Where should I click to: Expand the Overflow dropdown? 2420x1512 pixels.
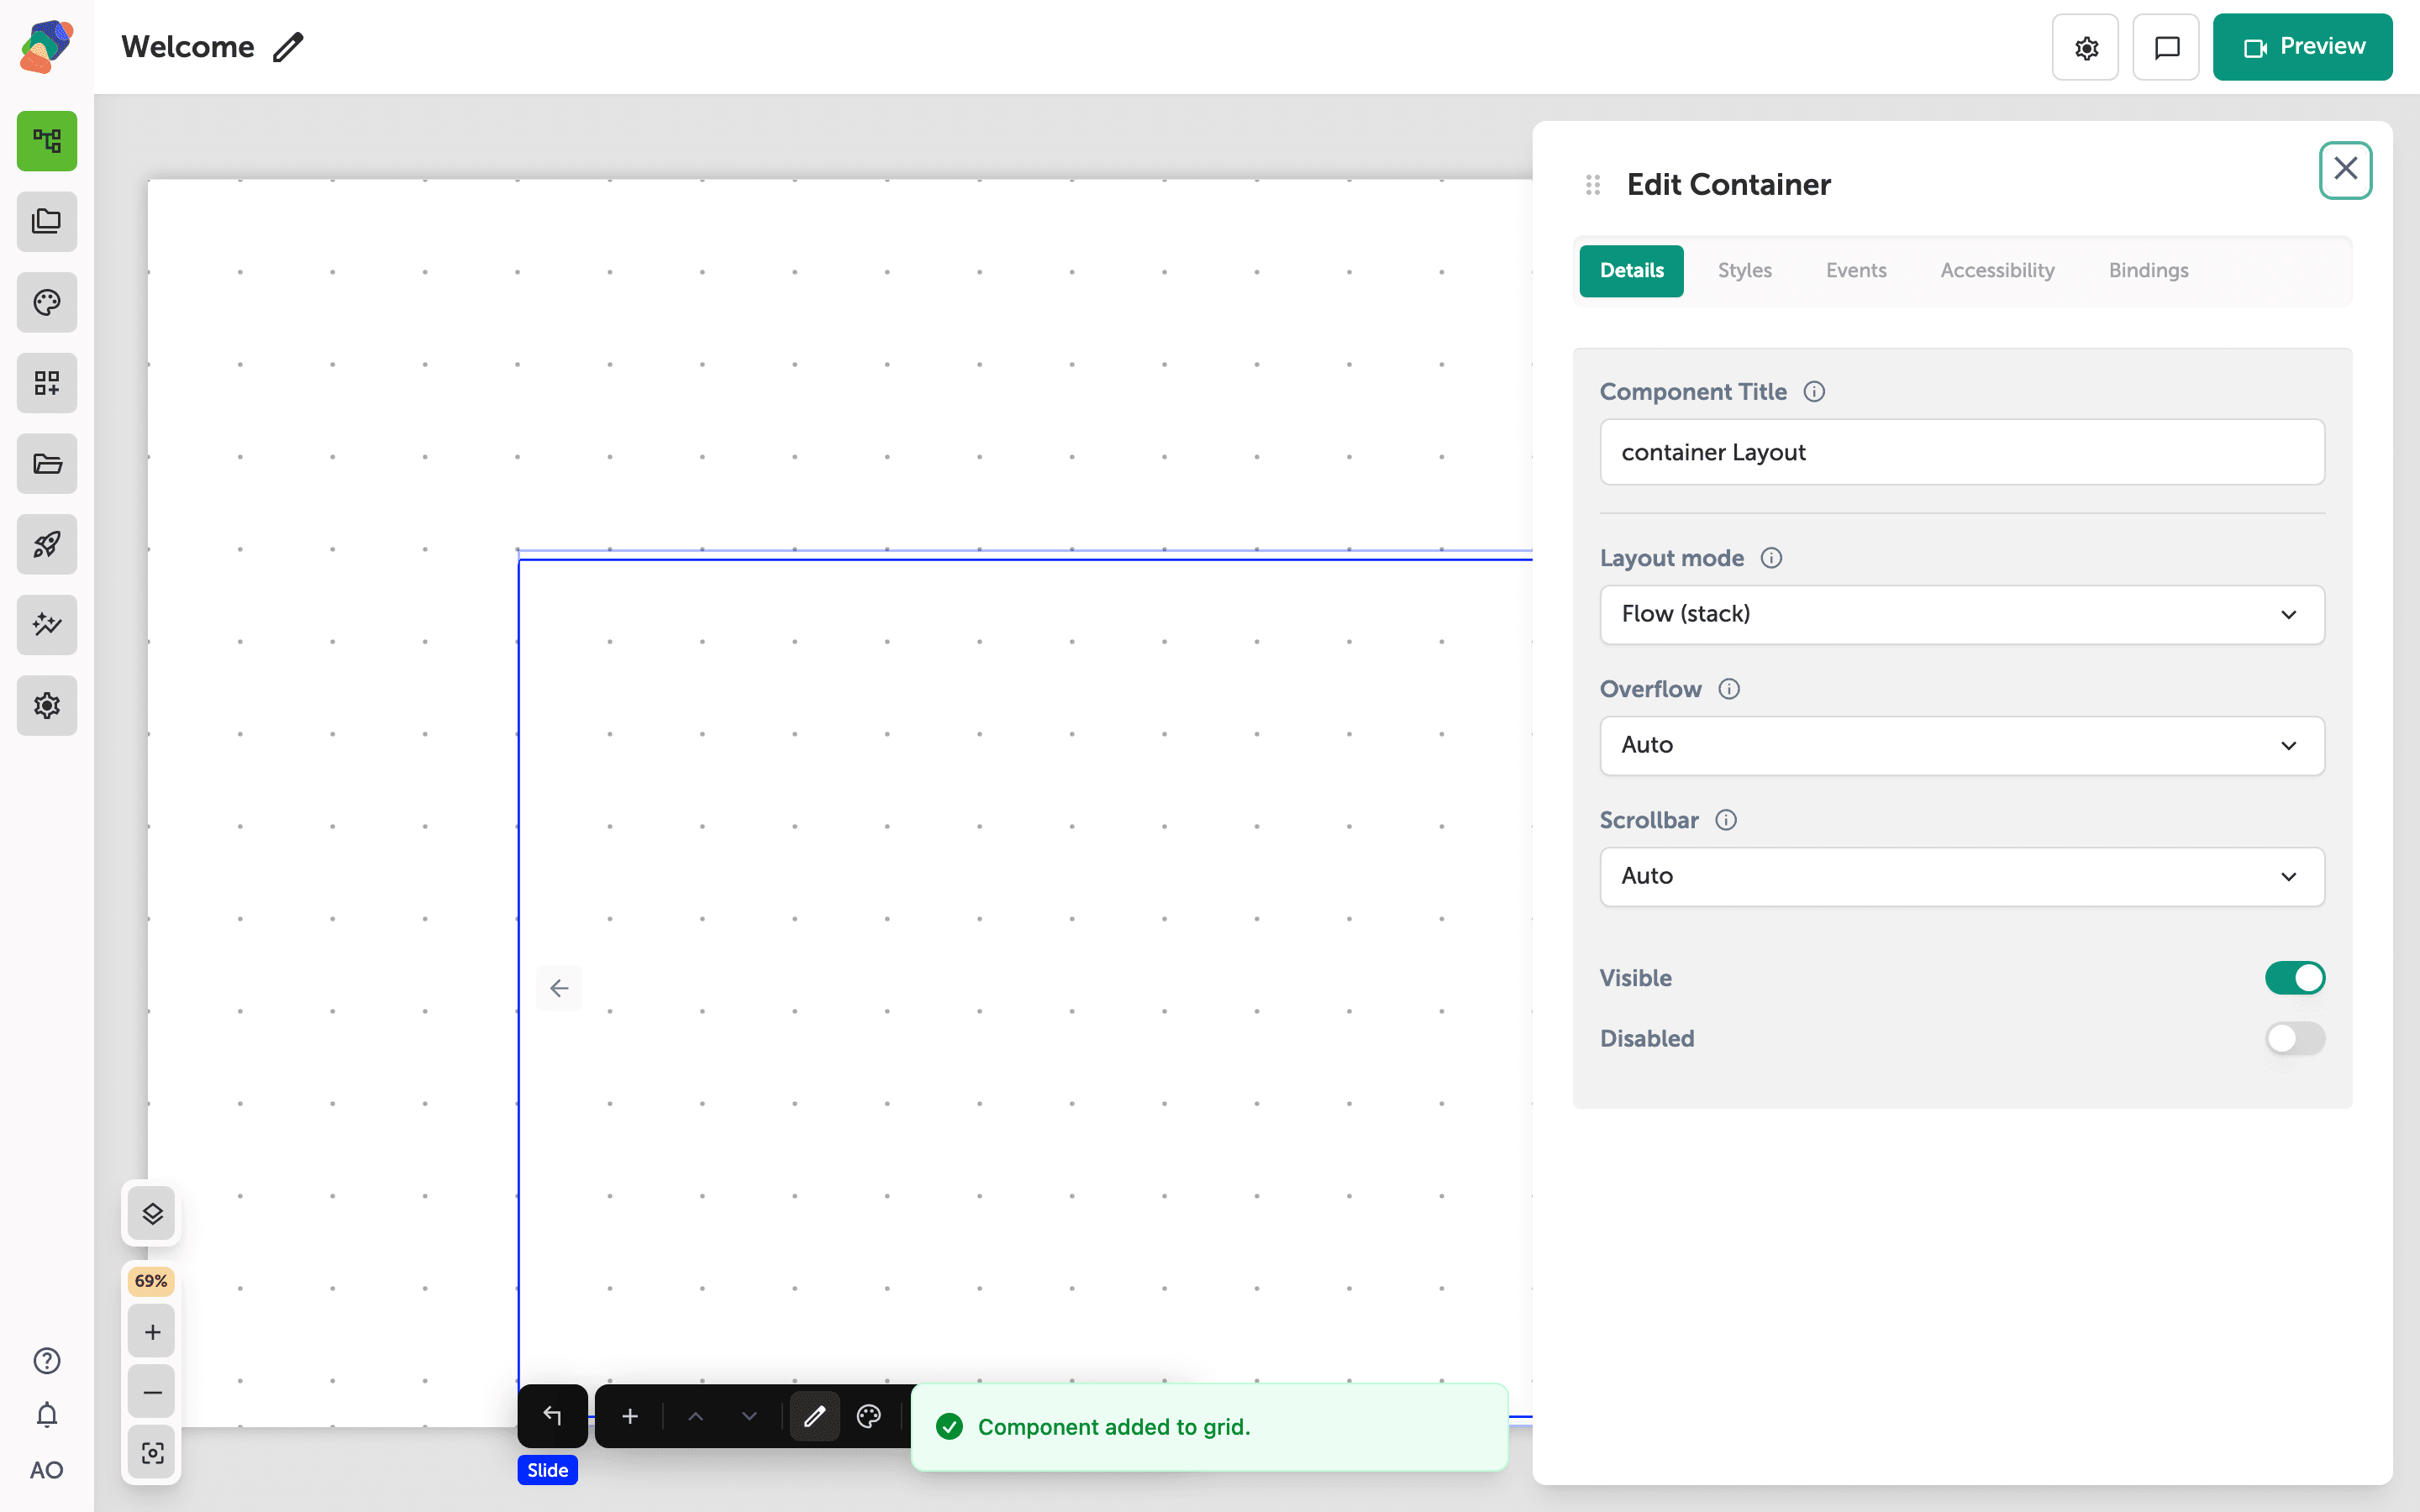click(x=1962, y=745)
